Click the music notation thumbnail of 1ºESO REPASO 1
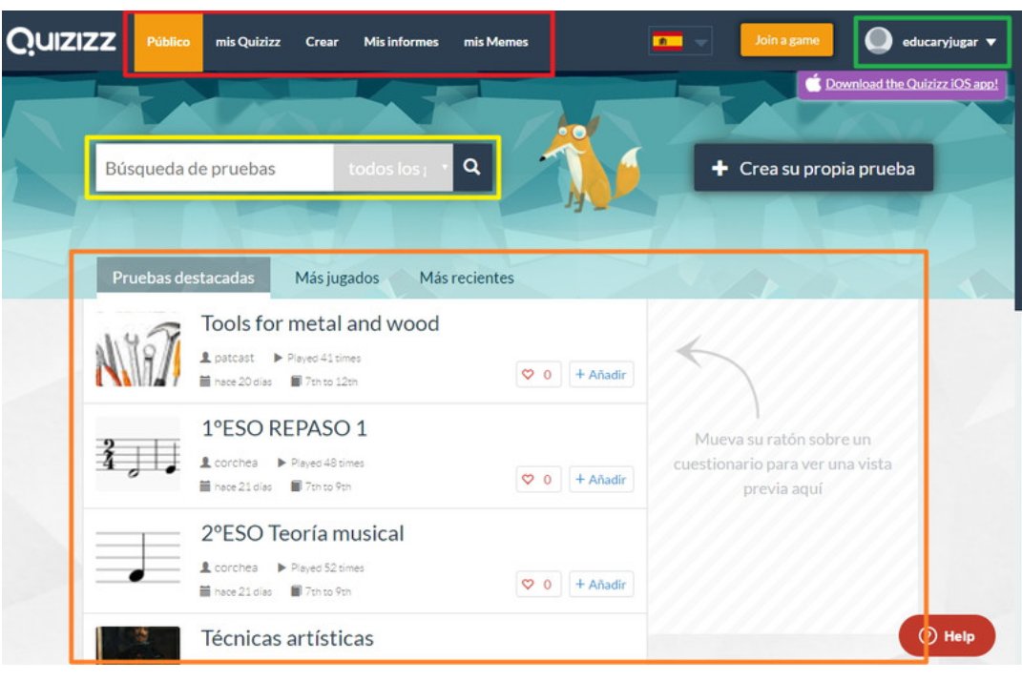Image resolution: width=1022 pixels, height=681 pixels. click(138, 454)
